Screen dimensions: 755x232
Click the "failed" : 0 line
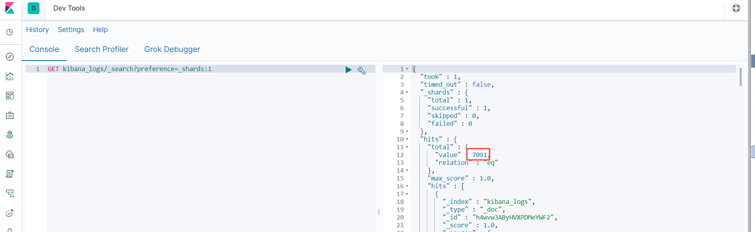point(450,123)
